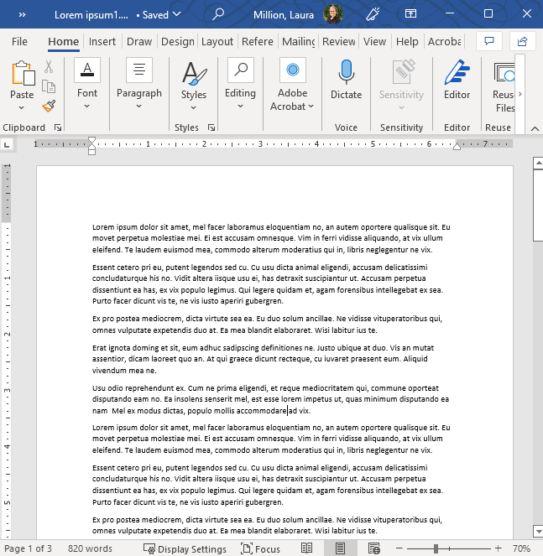Viewport: 543px width, 556px height.
Task: Click the Cut scissors icon
Action: click(x=49, y=66)
